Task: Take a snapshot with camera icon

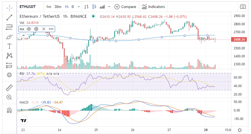Action: point(243,7)
